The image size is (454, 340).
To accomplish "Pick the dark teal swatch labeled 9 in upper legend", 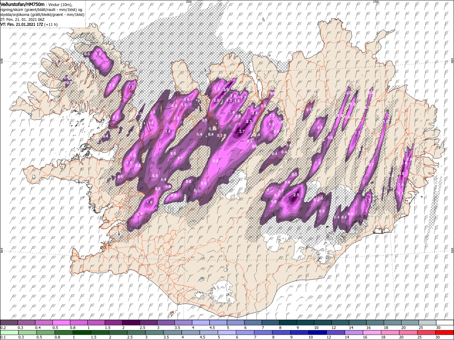I will pos(305,323).
